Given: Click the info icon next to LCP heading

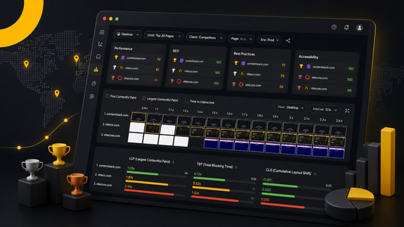Looking at the screenshot, I should coord(174,162).
